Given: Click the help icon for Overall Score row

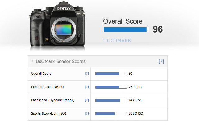Looking at the screenshot, I should [87, 73].
